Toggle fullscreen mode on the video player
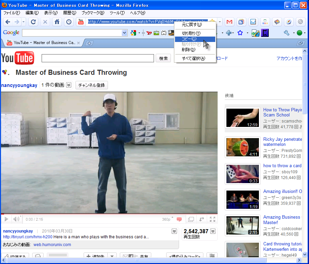 click(x=213, y=219)
